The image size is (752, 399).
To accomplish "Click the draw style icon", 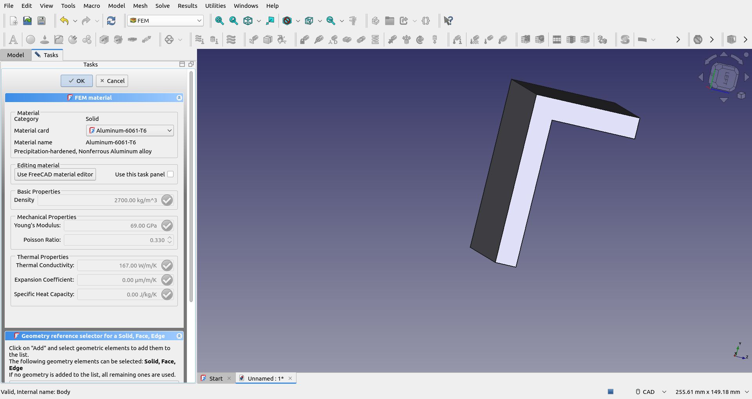I will click(287, 21).
